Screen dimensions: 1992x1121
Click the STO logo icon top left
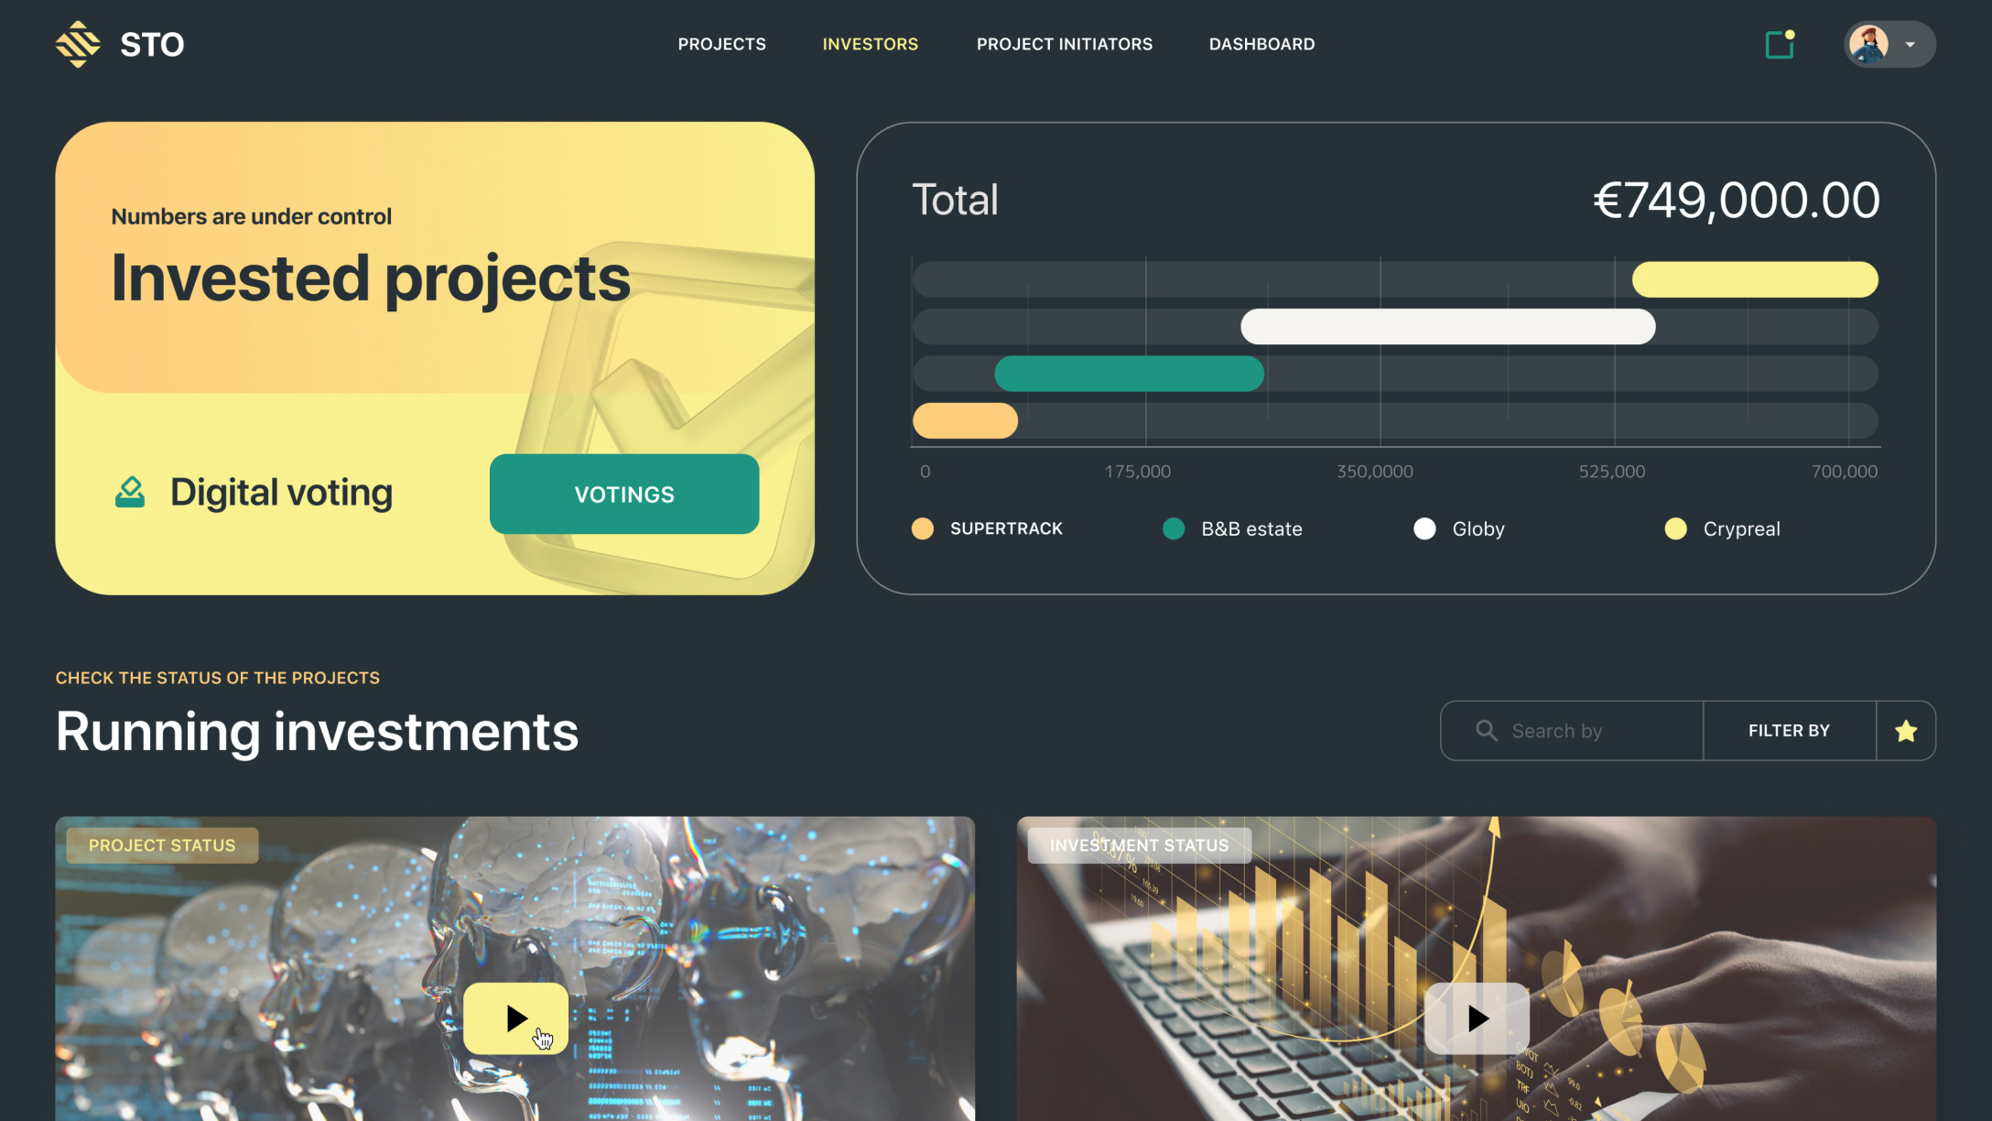77,44
